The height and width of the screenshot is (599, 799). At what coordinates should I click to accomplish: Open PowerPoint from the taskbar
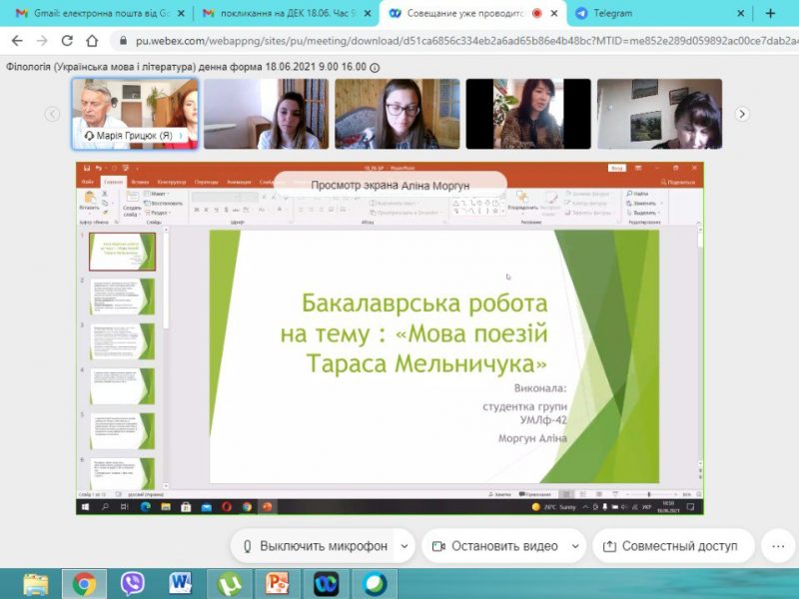(x=277, y=583)
